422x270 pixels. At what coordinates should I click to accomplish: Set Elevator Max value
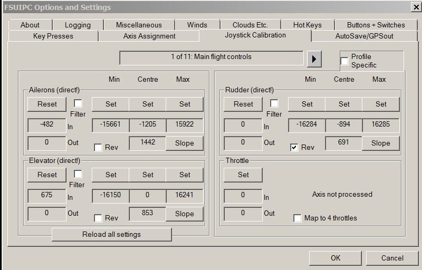click(x=185, y=175)
